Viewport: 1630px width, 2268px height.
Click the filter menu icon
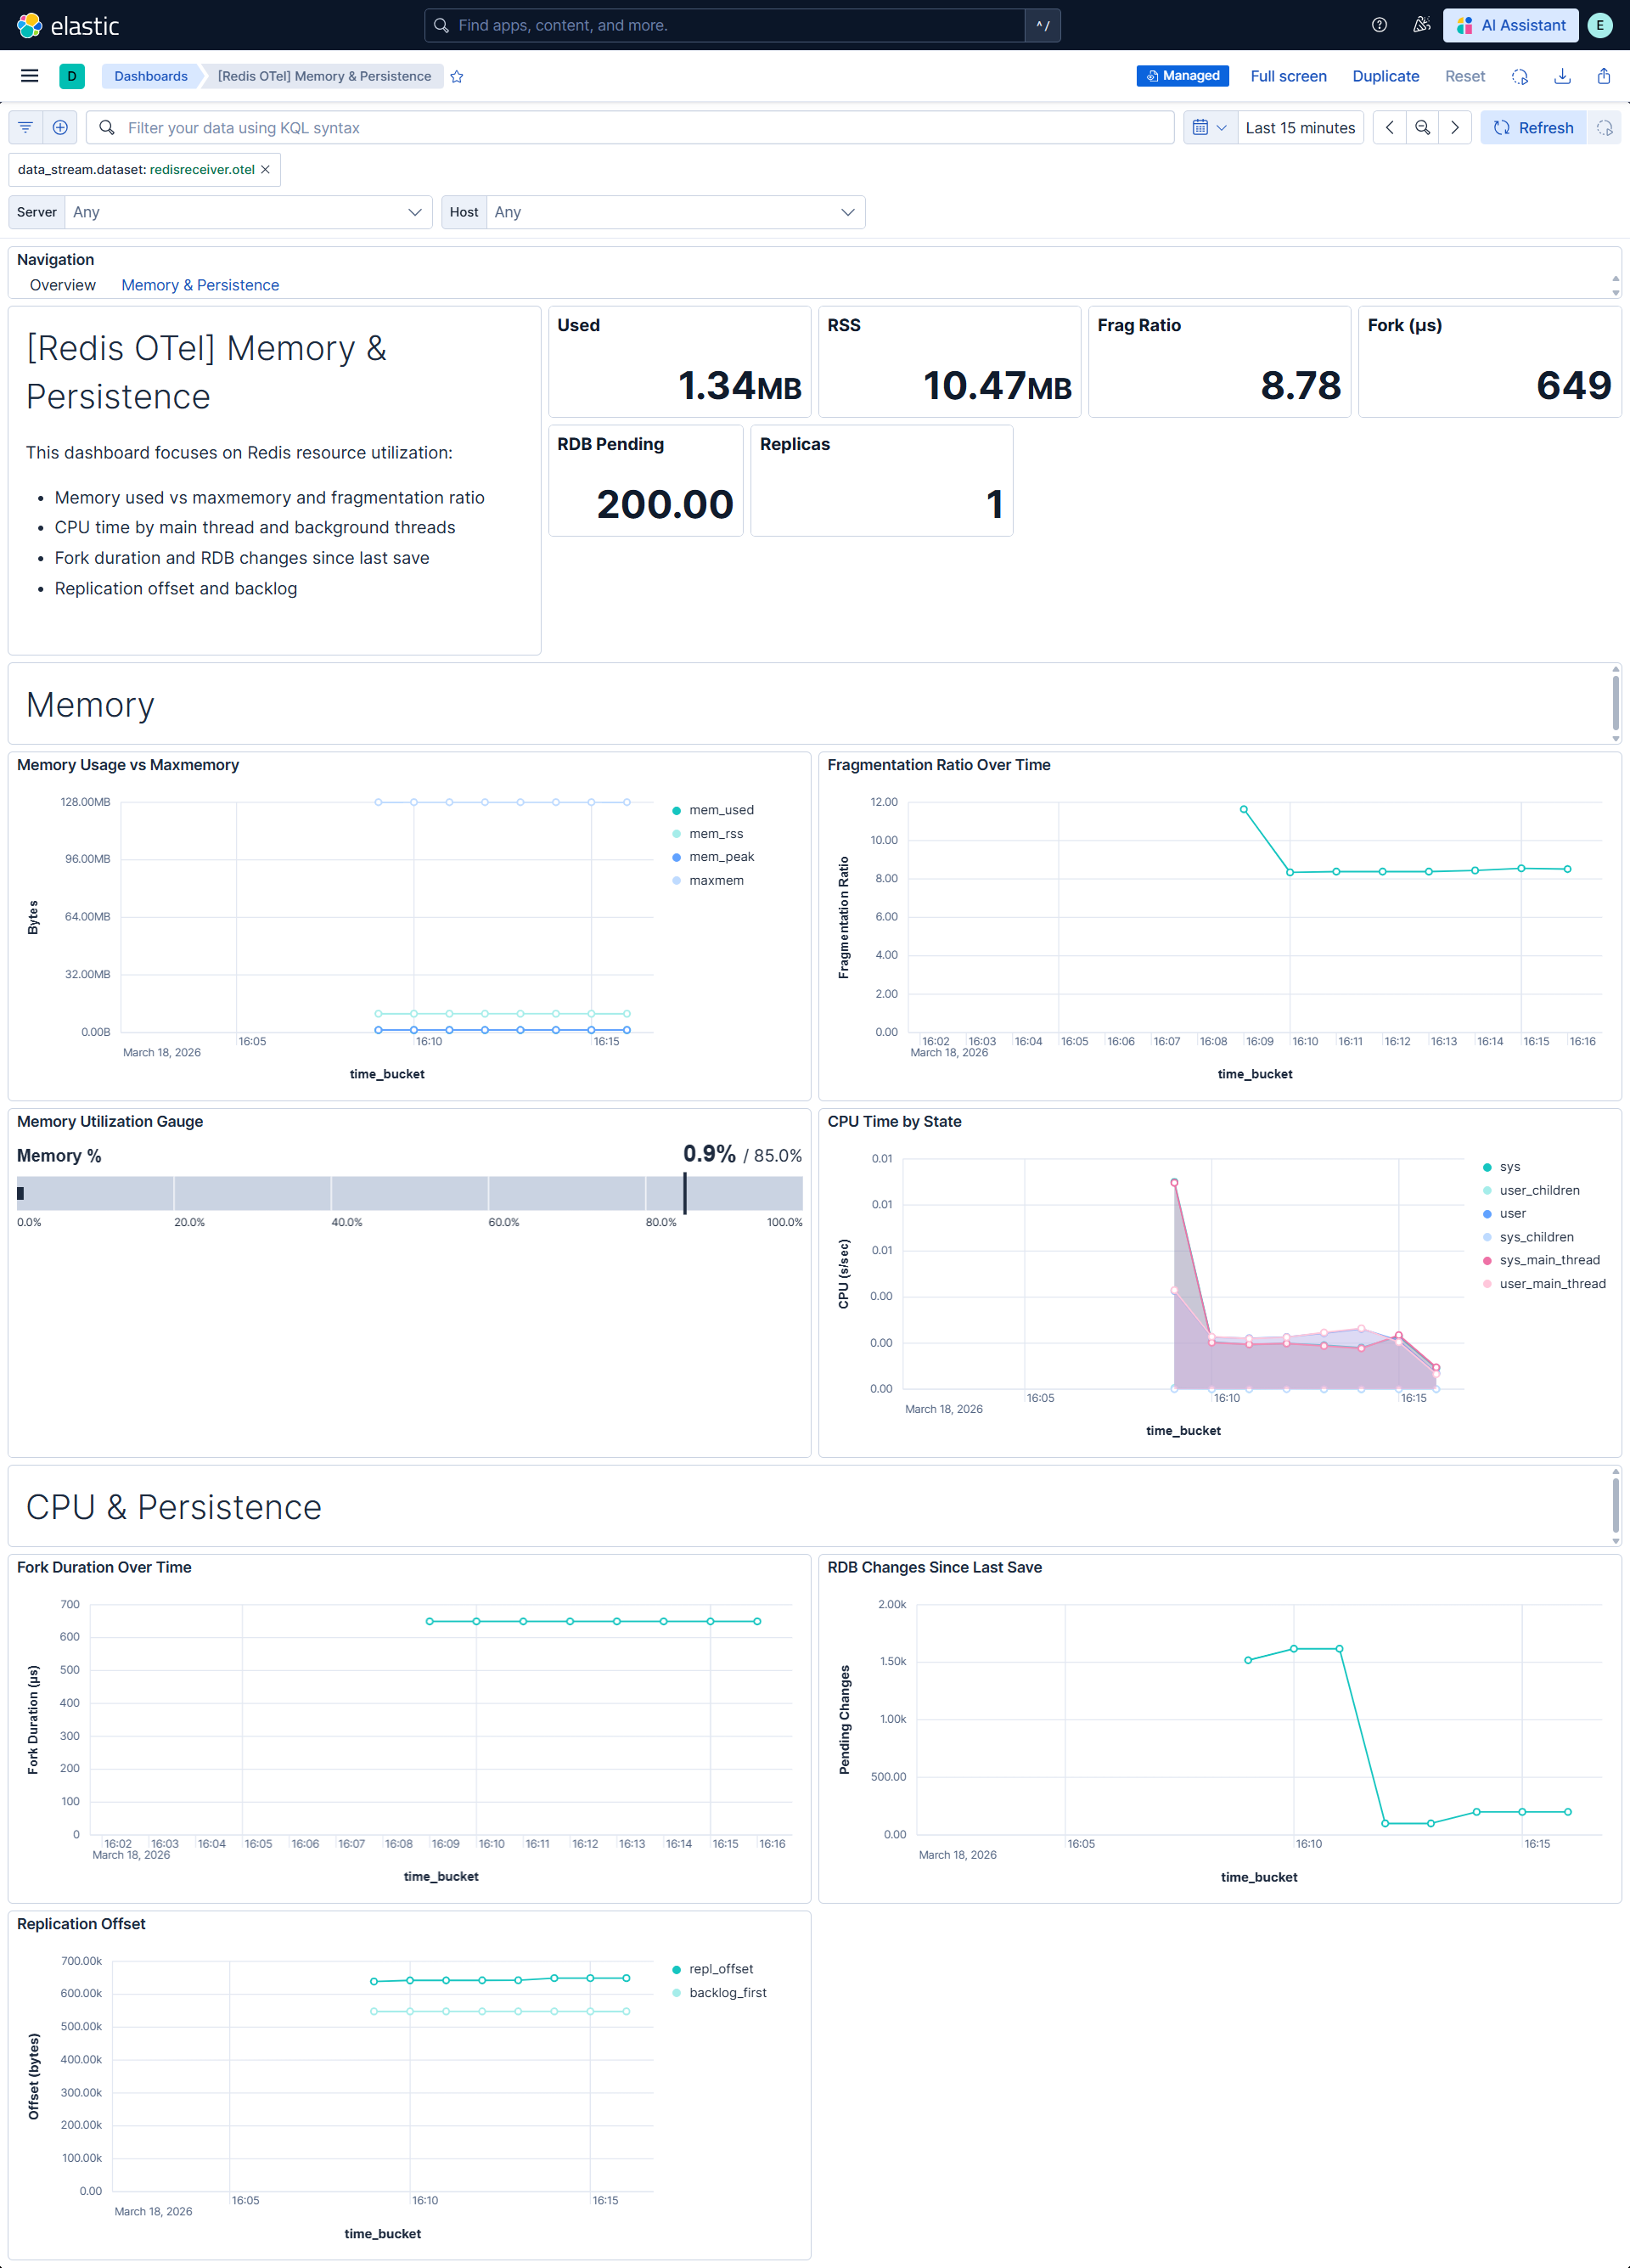pyautogui.click(x=26, y=128)
